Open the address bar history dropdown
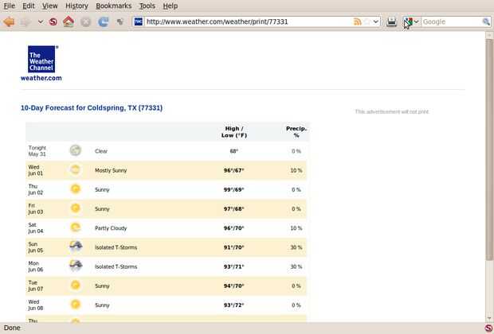This screenshot has height=334, width=494. (376, 21)
